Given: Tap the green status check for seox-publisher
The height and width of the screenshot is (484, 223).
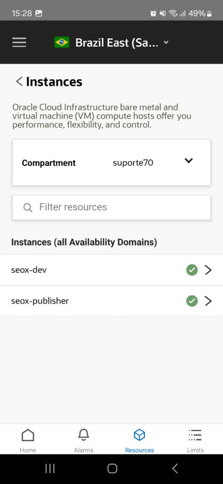Looking at the screenshot, I should click(x=192, y=301).
